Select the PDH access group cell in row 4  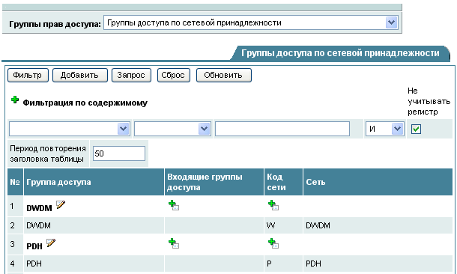click(94, 264)
